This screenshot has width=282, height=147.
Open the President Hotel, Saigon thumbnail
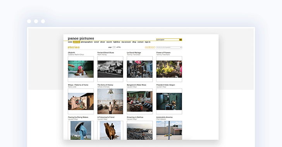[x=169, y=101]
